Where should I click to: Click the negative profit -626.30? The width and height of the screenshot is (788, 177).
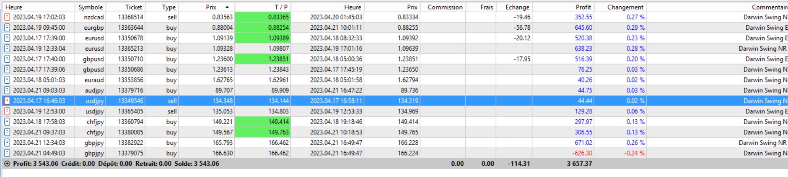pyautogui.click(x=582, y=153)
